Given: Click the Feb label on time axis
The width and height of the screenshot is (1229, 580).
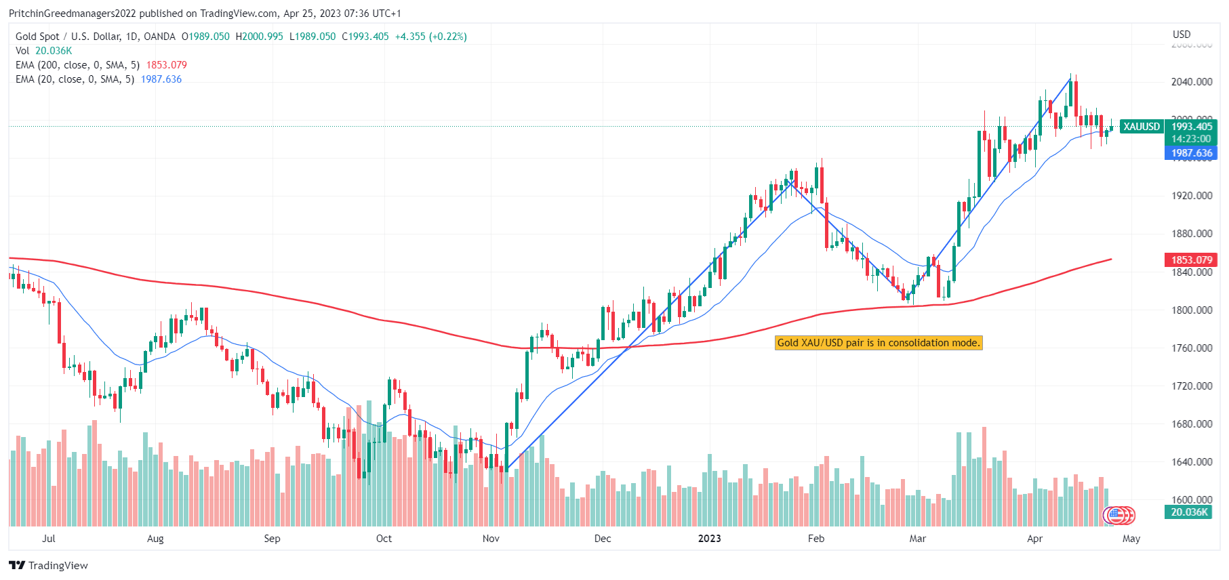Looking at the screenshot, I should click(x=816, y=539).
